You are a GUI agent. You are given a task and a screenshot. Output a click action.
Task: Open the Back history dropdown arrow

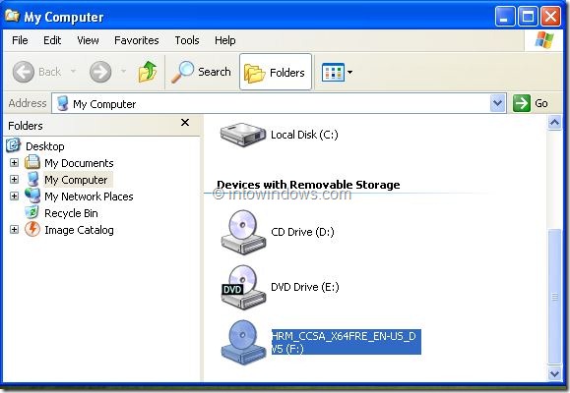[73, 71]
